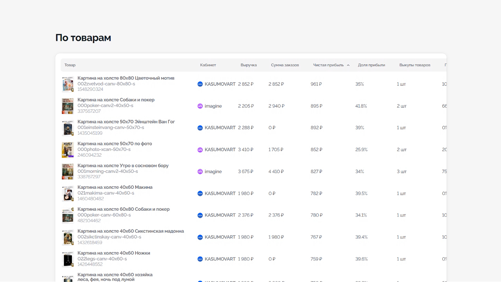Click thumbnail of Эйнштейн Ван Гог canvas
This screenshot has height=282, width=501.
tap(68, 128)
